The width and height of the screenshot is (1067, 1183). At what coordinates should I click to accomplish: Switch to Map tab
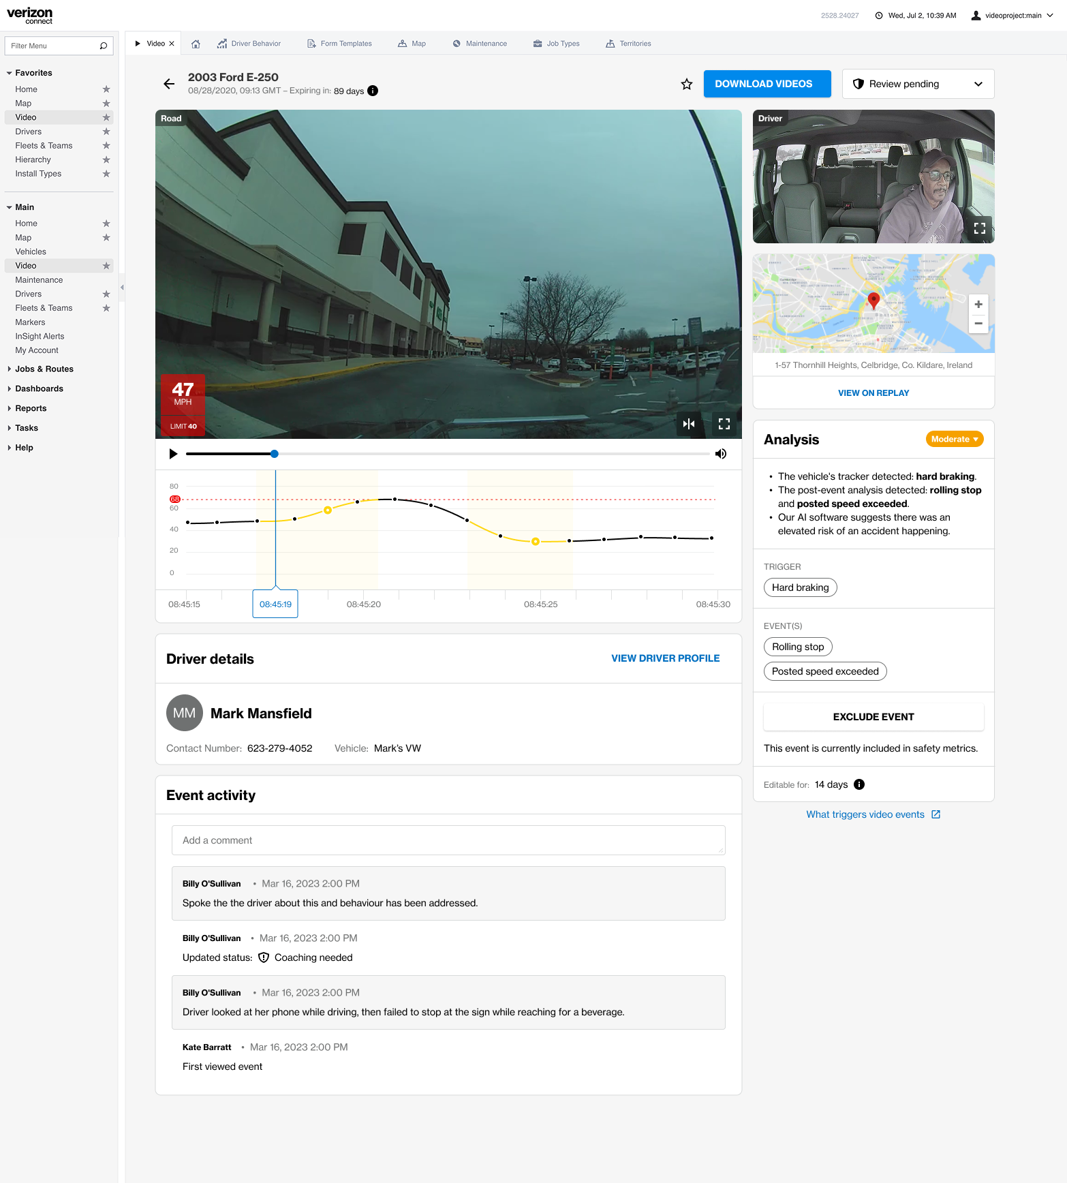tap(412, 44)
